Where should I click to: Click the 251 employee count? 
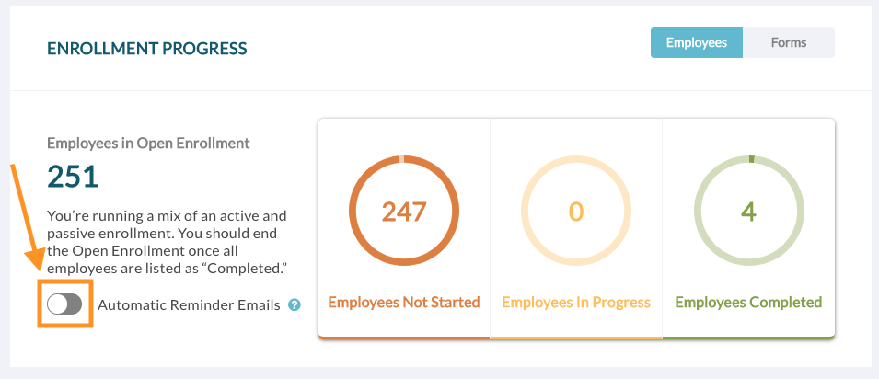coord(73,177)
